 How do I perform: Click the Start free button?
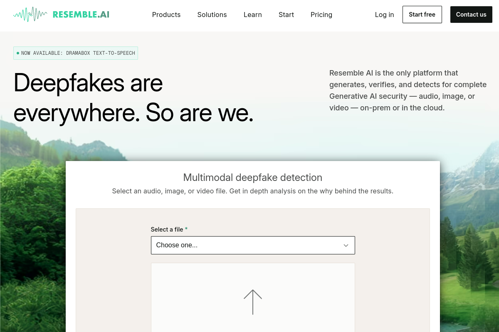tap(422, 15)
